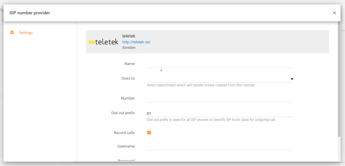Image resolution: width=345 pixels, height=166 pixels.
Task: Click the Dial out prefix field
Action: pyautogui.click(x=220, y=113)
